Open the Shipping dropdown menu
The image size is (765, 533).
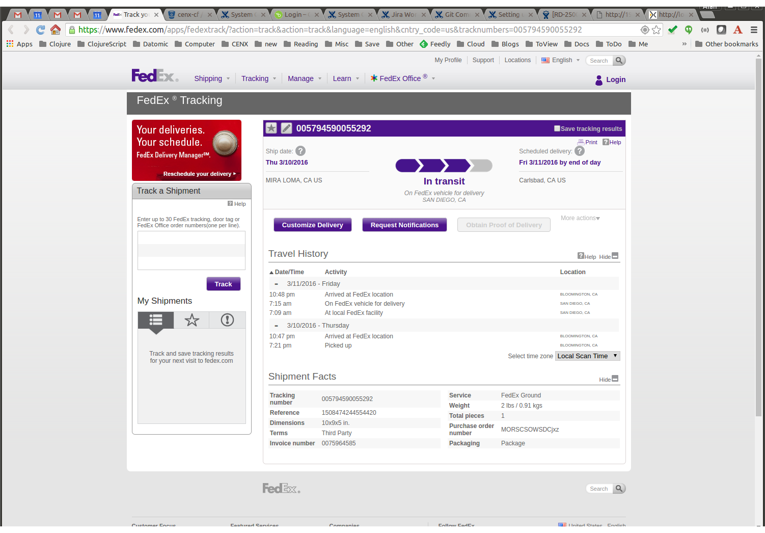[x=212, y=78]
